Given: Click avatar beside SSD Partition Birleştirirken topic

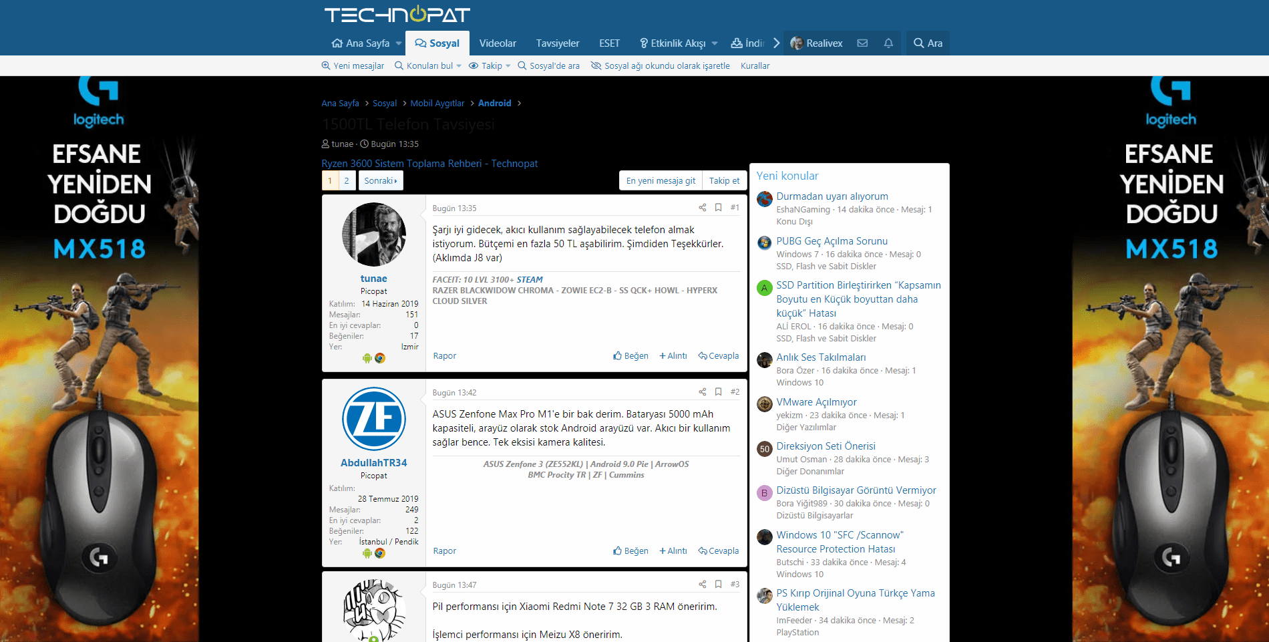Looking at the screenshot, I should (765, 288).
